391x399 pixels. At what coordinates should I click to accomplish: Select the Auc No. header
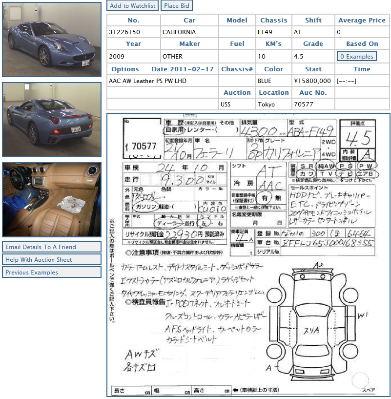tap(313, 93)
